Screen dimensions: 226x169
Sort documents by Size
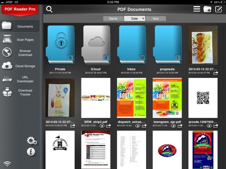(x=156, y=18)
